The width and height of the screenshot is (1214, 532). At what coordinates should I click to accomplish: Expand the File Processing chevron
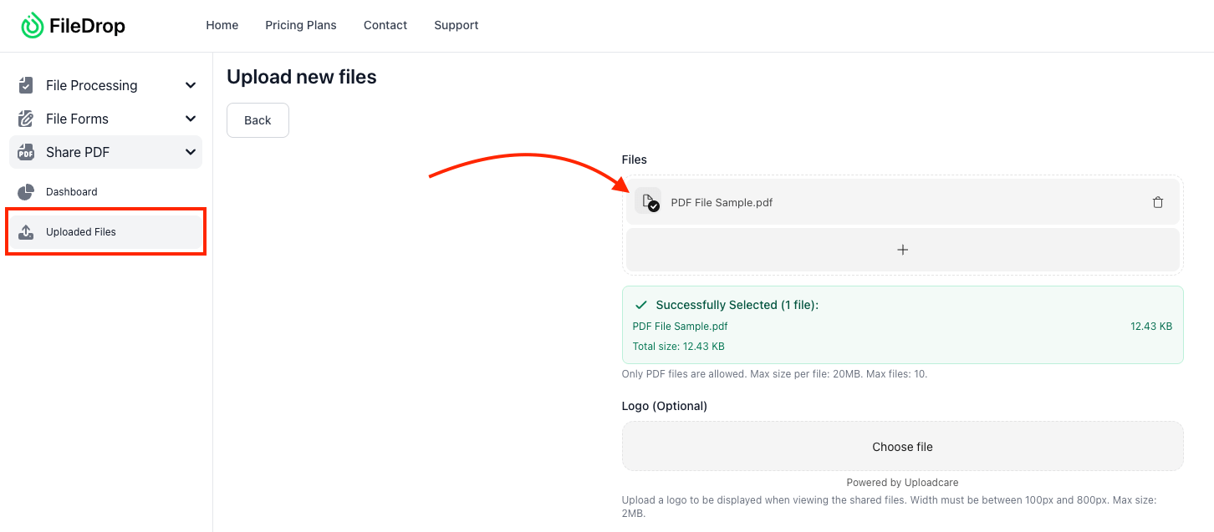(x=191, y=85)
